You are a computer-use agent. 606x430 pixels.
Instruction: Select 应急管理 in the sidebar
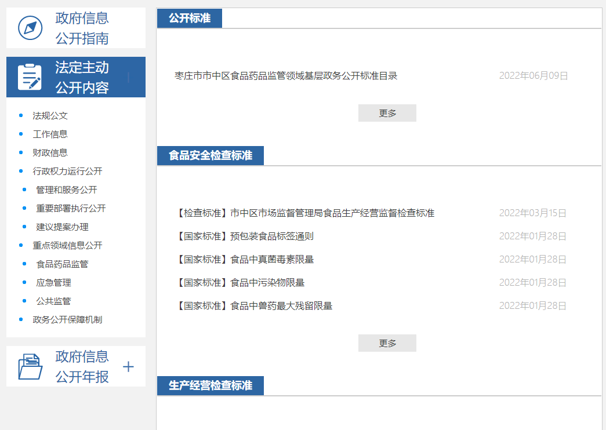(53, 283)
